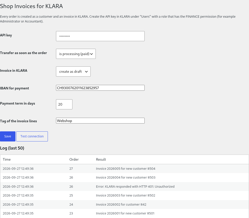Select log entry 'Invoice 2026001 for new customer #501'
The width and height of the screenshot is (249, 218).
coord(125,213)
